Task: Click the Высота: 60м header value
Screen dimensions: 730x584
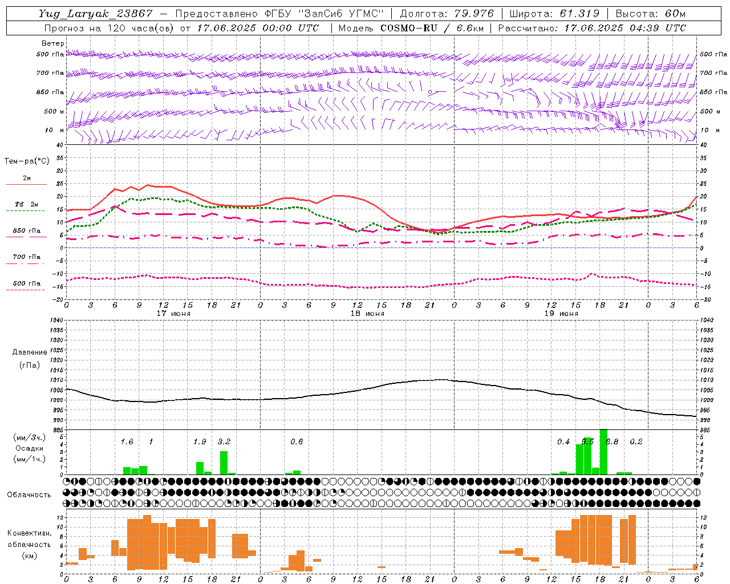Action: tap(650, 14)
